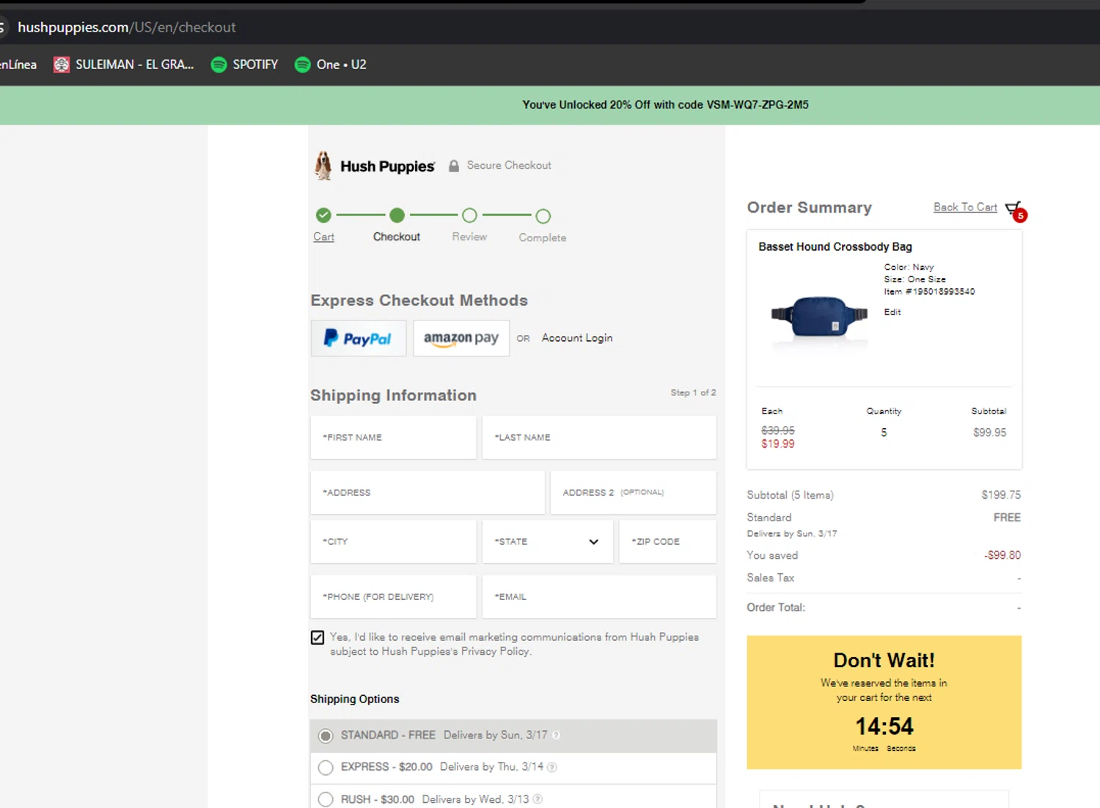Viewport: 1100px width, 808px height.
Task: Click the Review step label
Action: (x=469, y=237)
